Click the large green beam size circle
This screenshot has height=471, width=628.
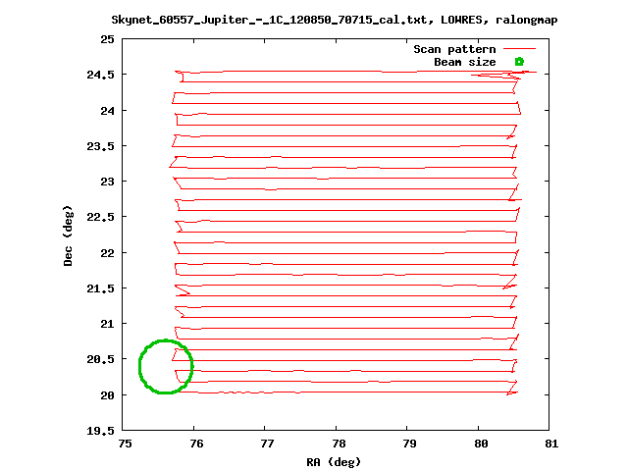pyautogui.click(x=166, y=366)
